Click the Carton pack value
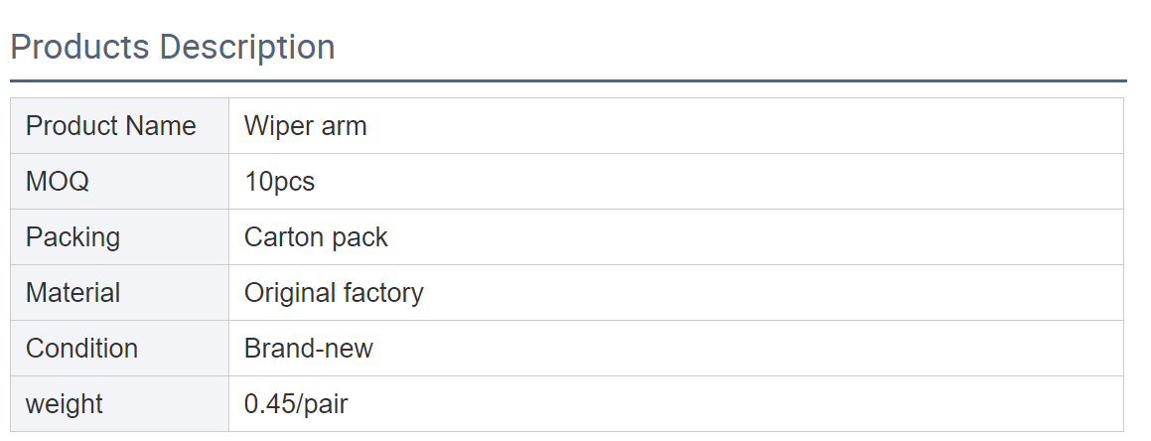This screenshot has width=1151, height=441. pyautogui.click(x=317, y=237)
